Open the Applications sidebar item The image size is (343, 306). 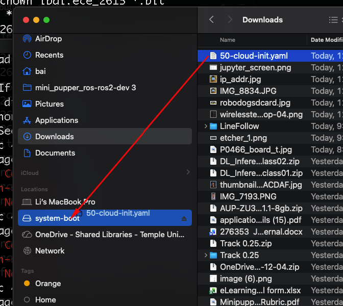[x=56, y=120]
